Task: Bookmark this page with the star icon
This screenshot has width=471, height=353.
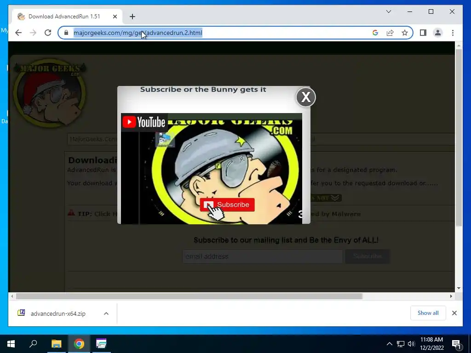Action: [405, 33]
